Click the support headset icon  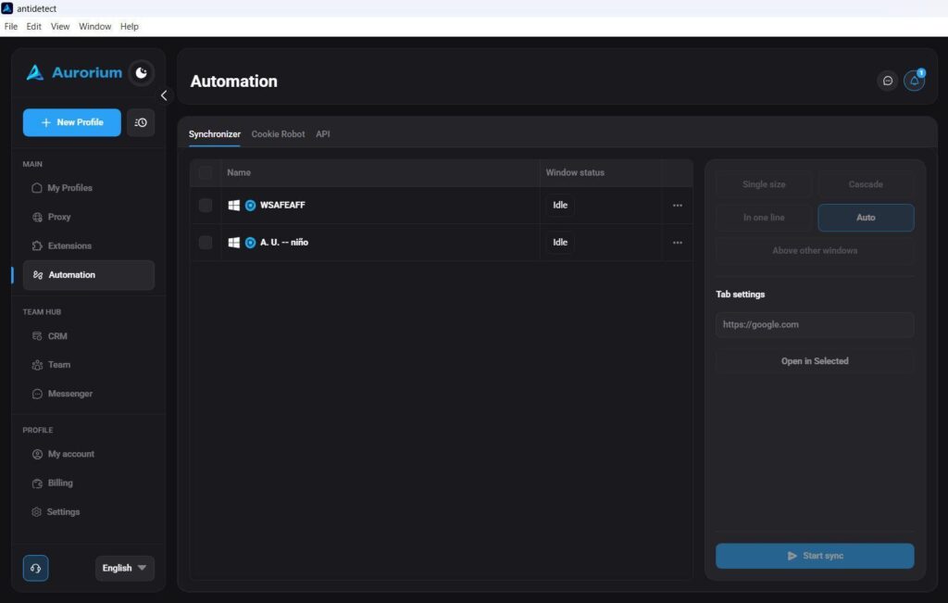36,568
